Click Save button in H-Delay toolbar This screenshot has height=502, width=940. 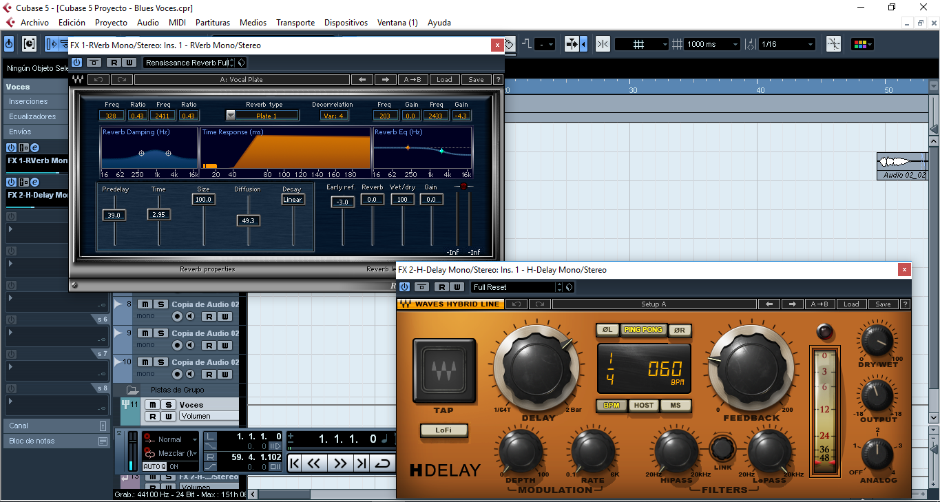[884, 304]
